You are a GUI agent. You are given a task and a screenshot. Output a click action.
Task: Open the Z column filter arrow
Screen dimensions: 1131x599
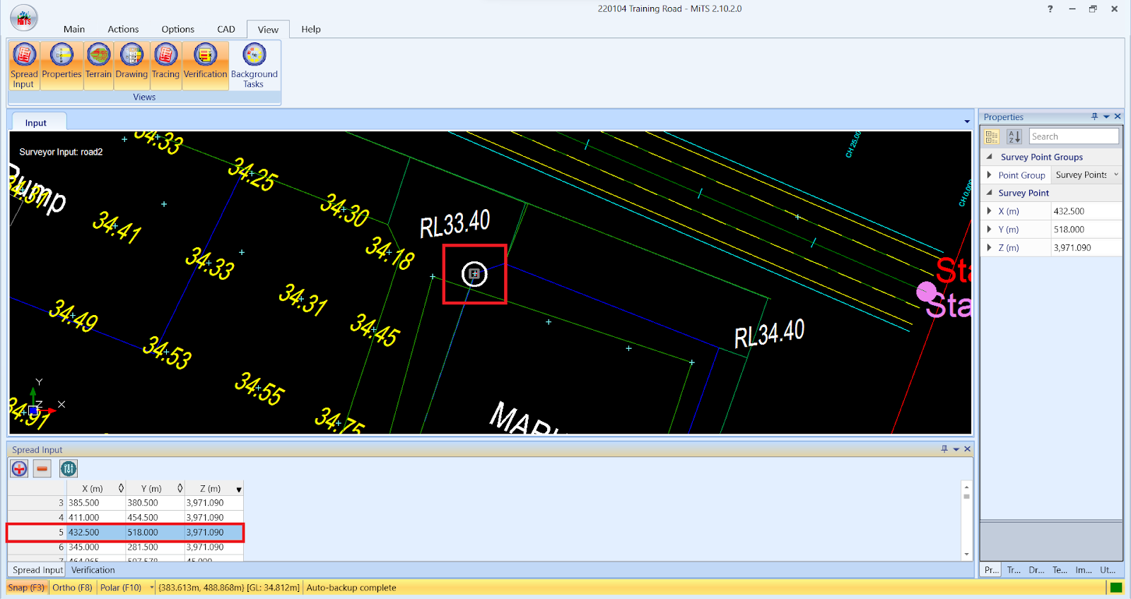[x=239, y=490]
